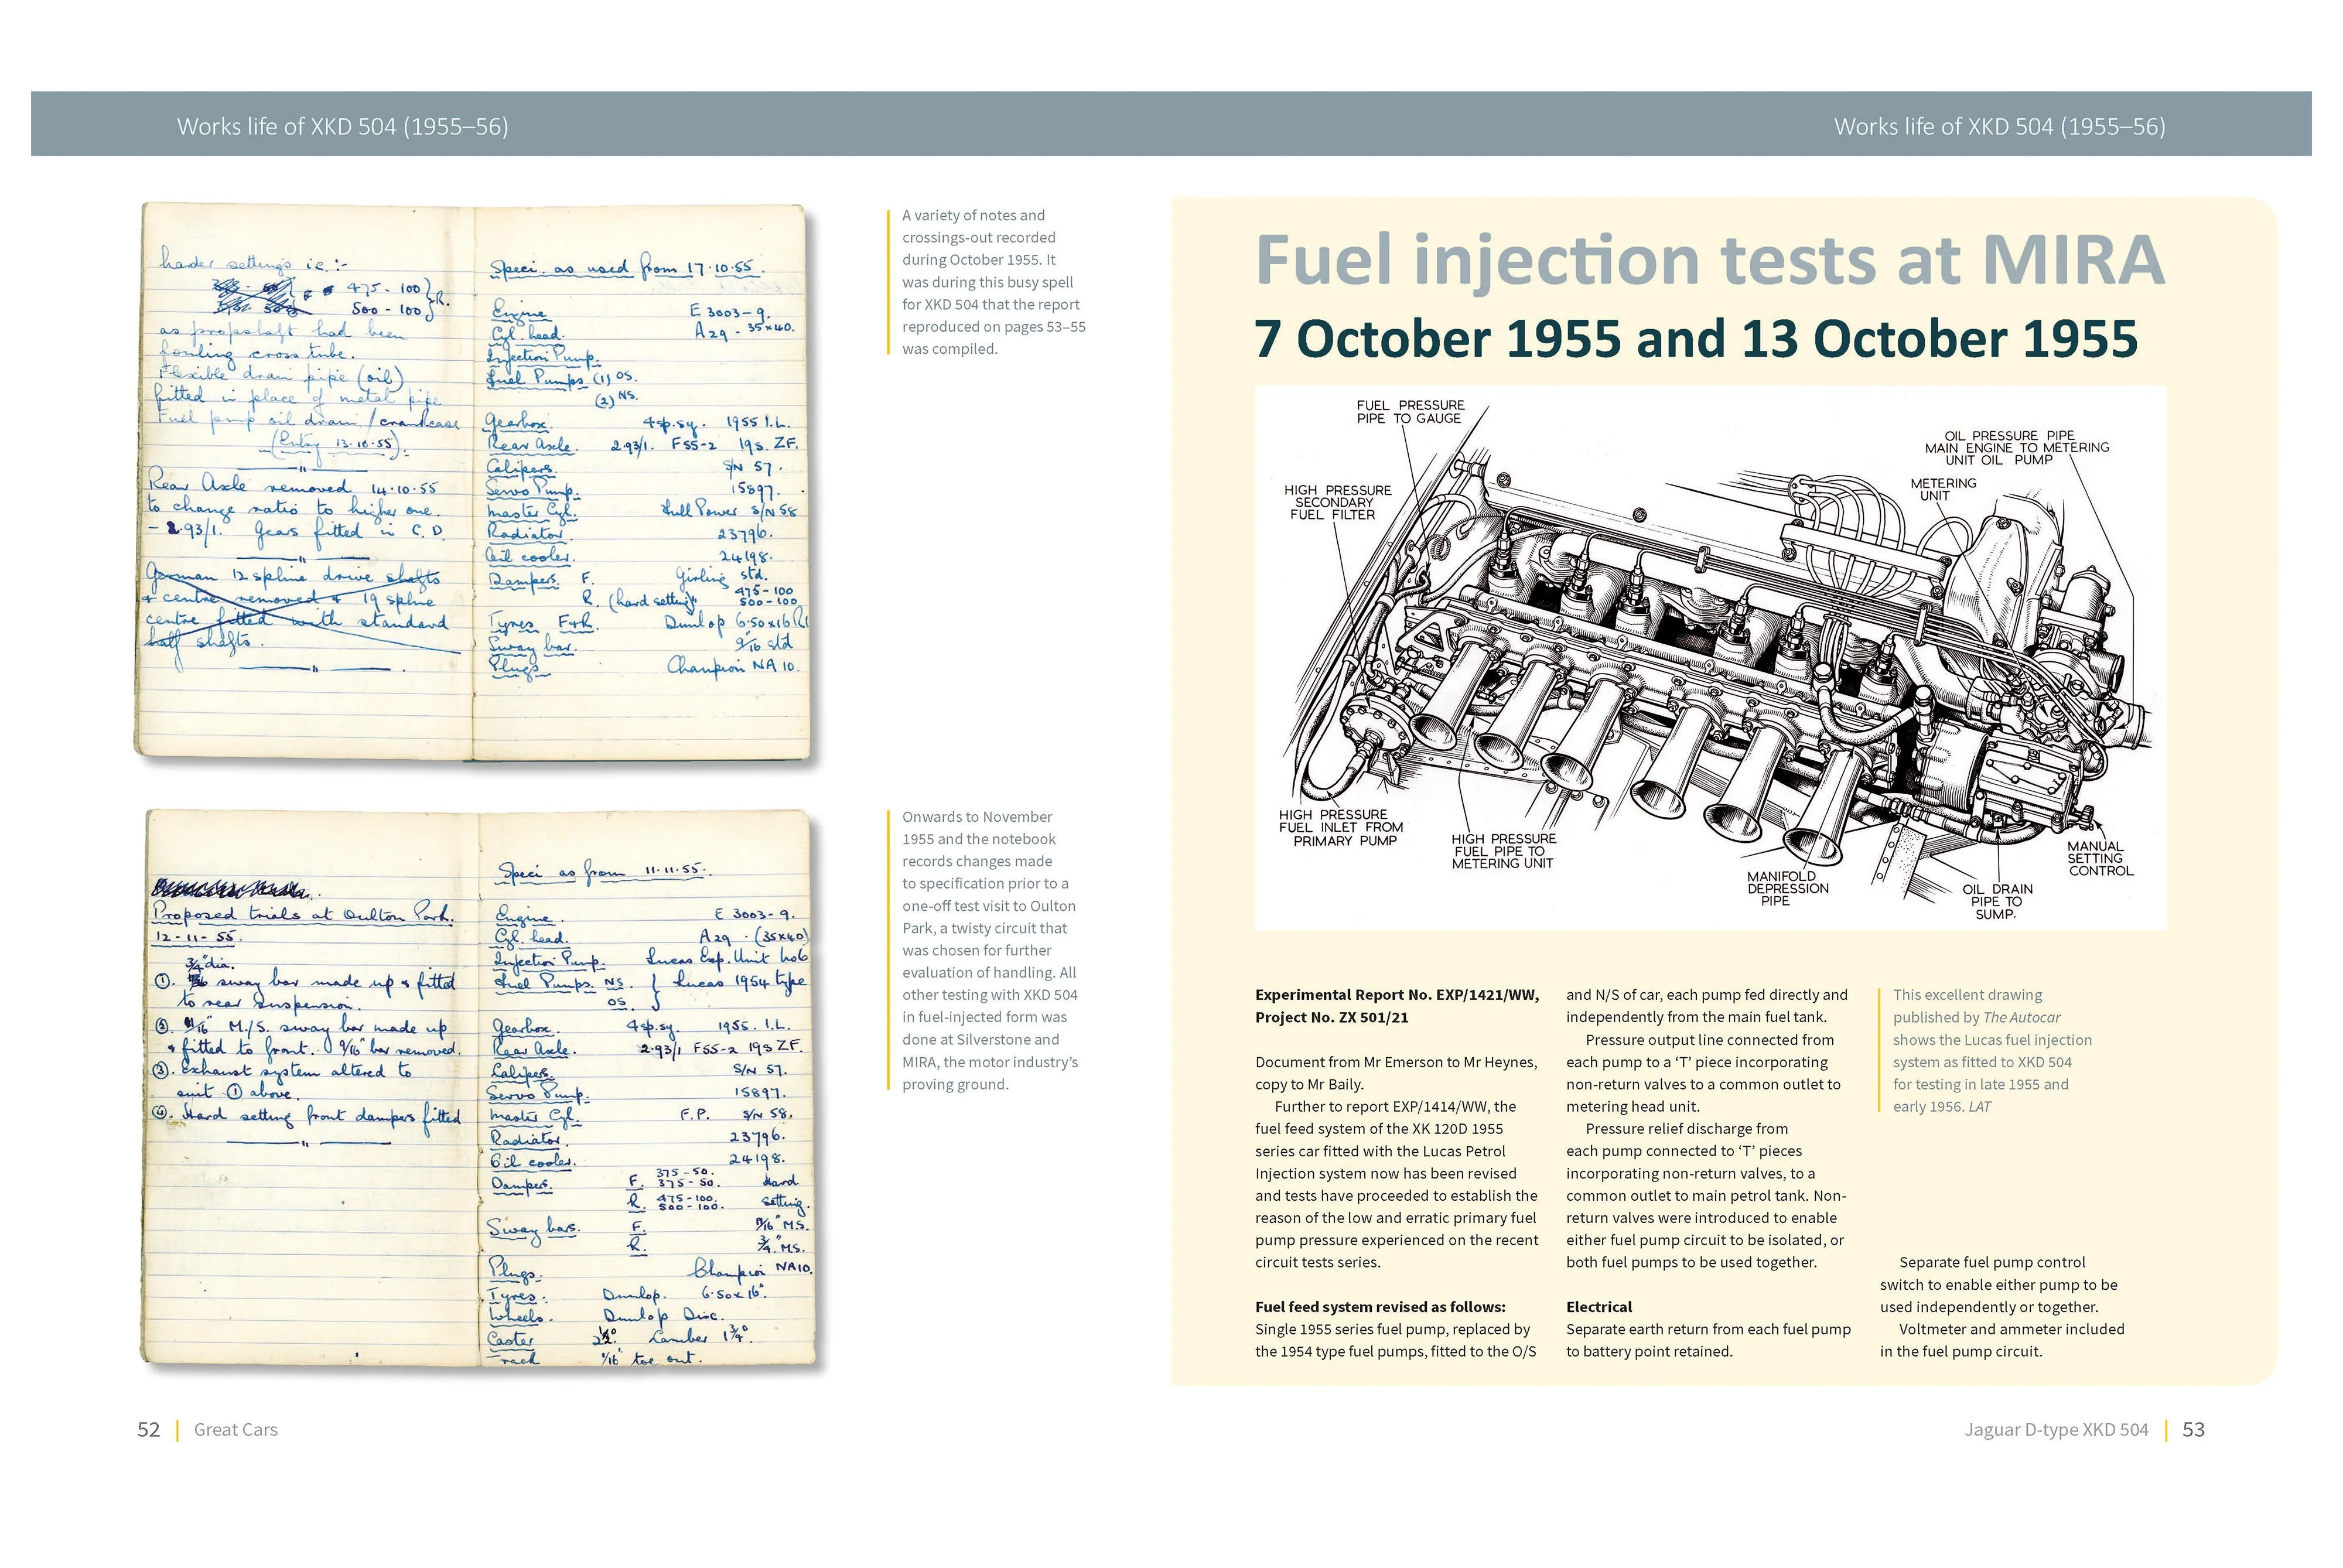2343x1568 pixels.
Task: Select the heading "Fuel injection tests at MIRA"
Action: click(1710, 259)
